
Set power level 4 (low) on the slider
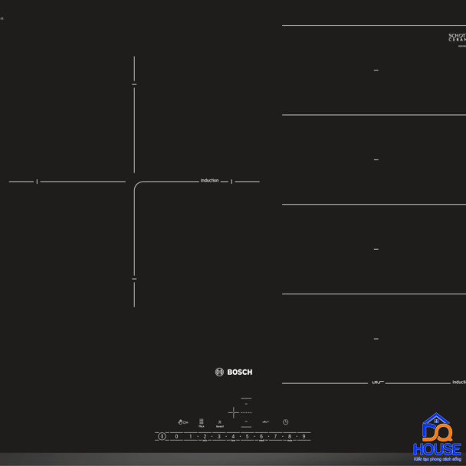(x=233, y=437)
